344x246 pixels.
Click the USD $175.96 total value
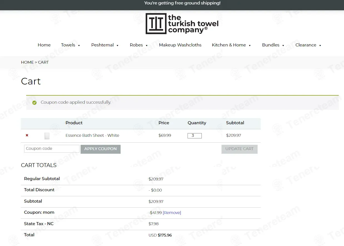point(160,235)
